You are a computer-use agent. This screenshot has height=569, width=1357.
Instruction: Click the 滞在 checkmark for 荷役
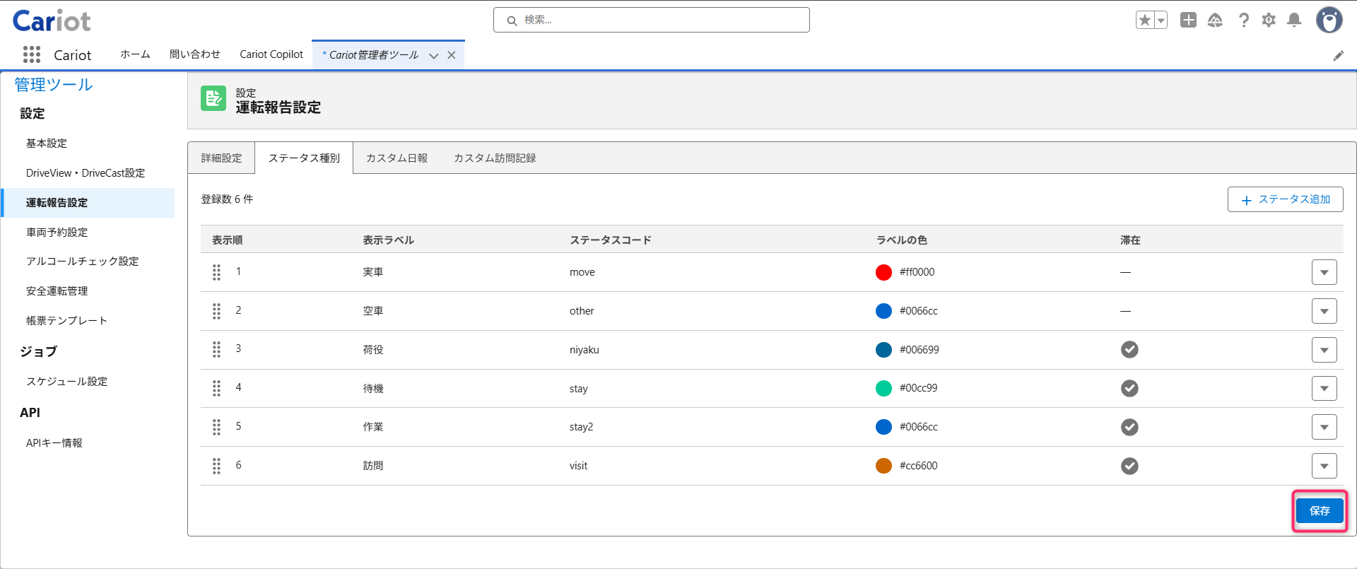(x=1129, y=349)
